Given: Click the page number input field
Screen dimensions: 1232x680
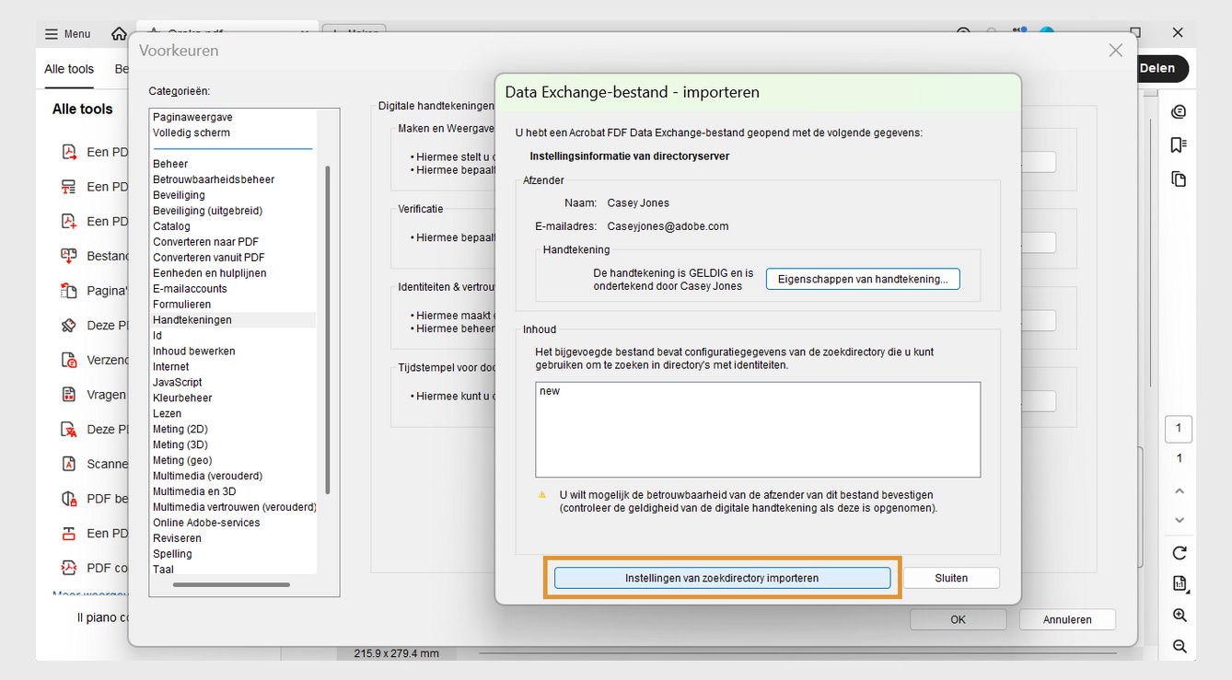Looking at the screenshot, I should (1179, 429).
